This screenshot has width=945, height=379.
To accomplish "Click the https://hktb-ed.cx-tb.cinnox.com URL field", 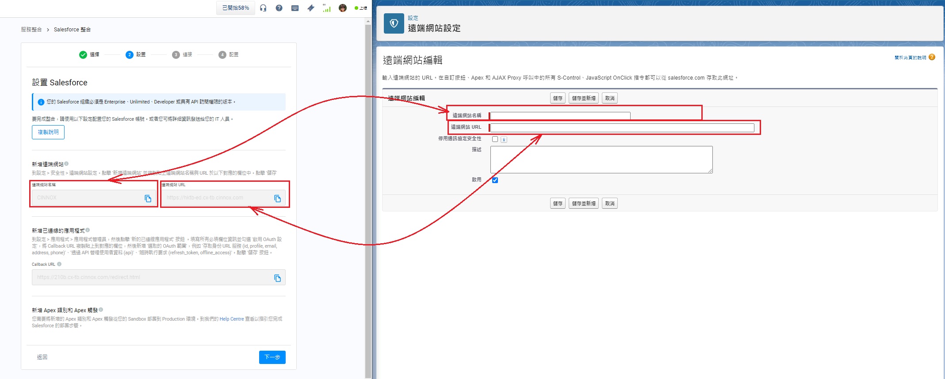I will (x=223, y=198).
